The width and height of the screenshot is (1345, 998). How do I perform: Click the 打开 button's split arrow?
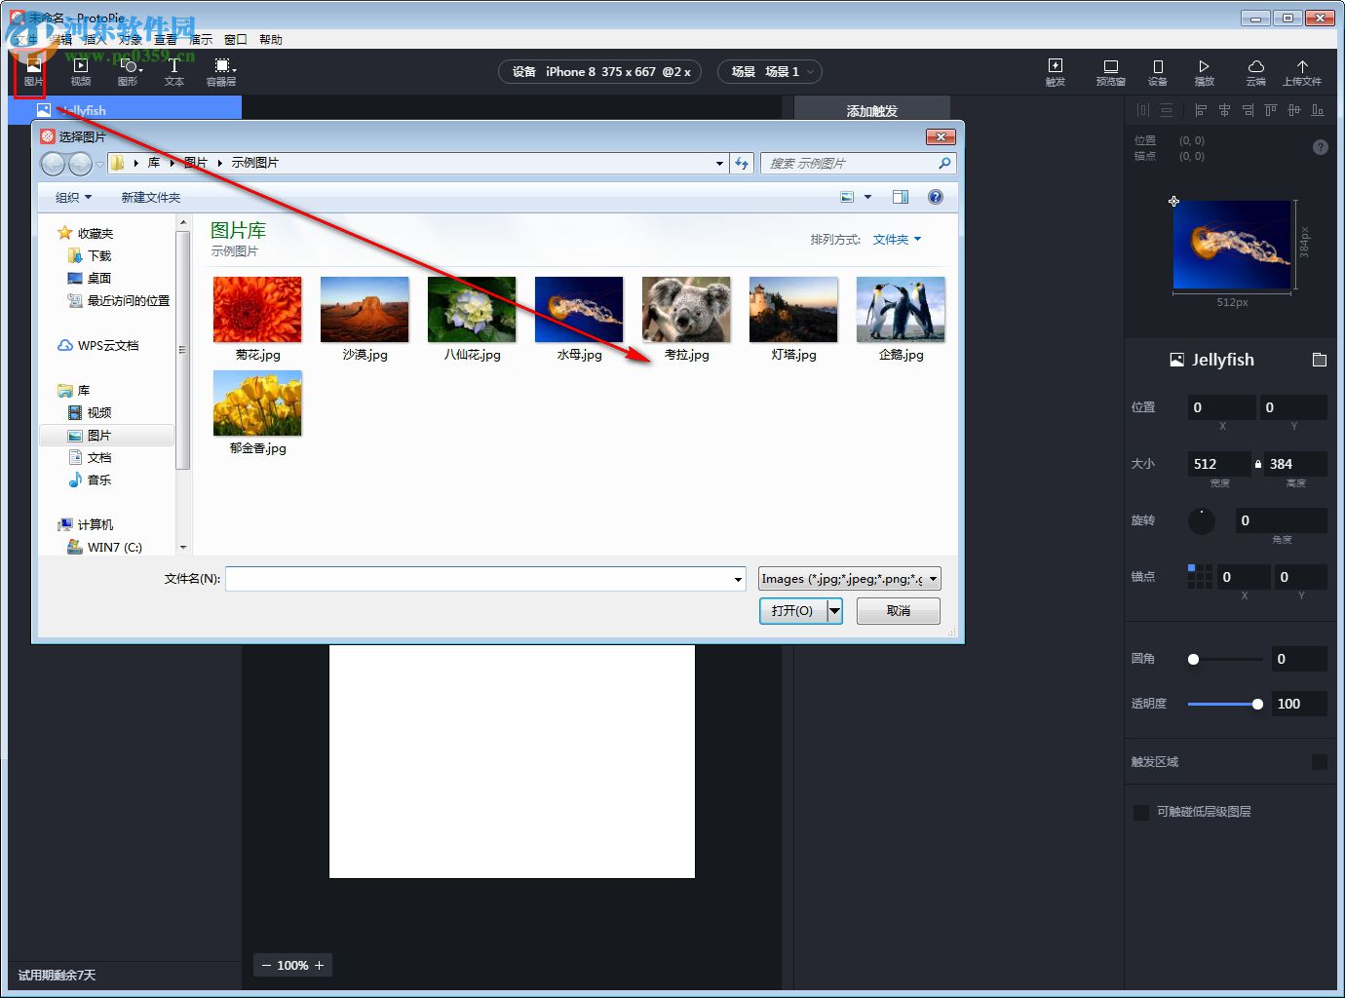tap(835, 611)
